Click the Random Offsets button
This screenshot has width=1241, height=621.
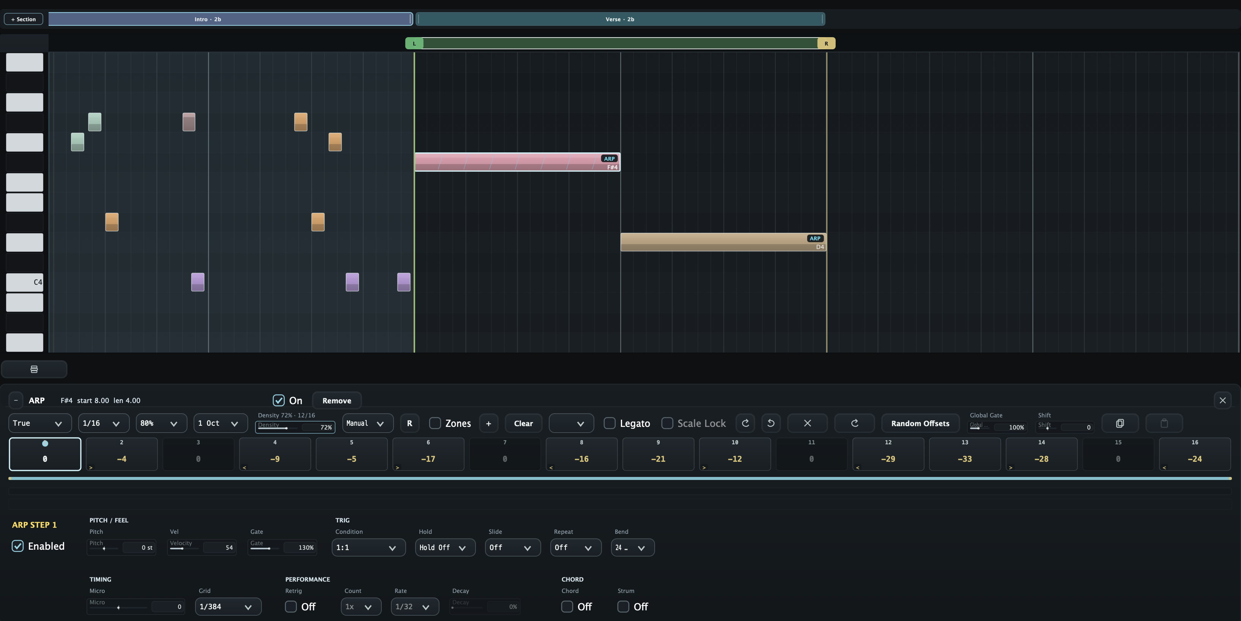[x=920, y=423]
